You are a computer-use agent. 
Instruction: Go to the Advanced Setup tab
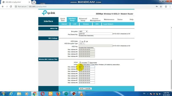point(83,19)
